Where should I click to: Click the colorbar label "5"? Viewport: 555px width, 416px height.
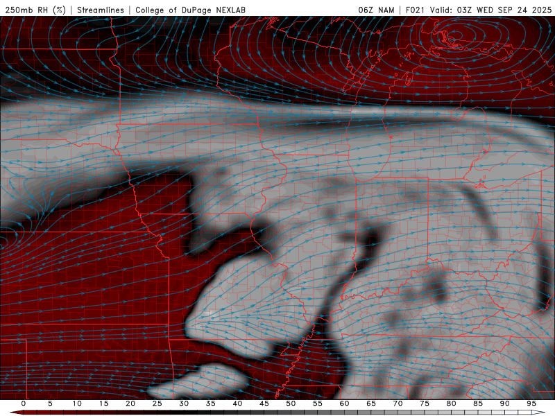(x=50, y=404)
